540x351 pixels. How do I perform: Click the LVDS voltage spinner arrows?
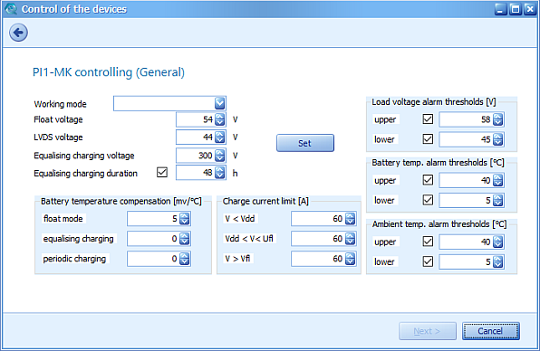(220, 138)
